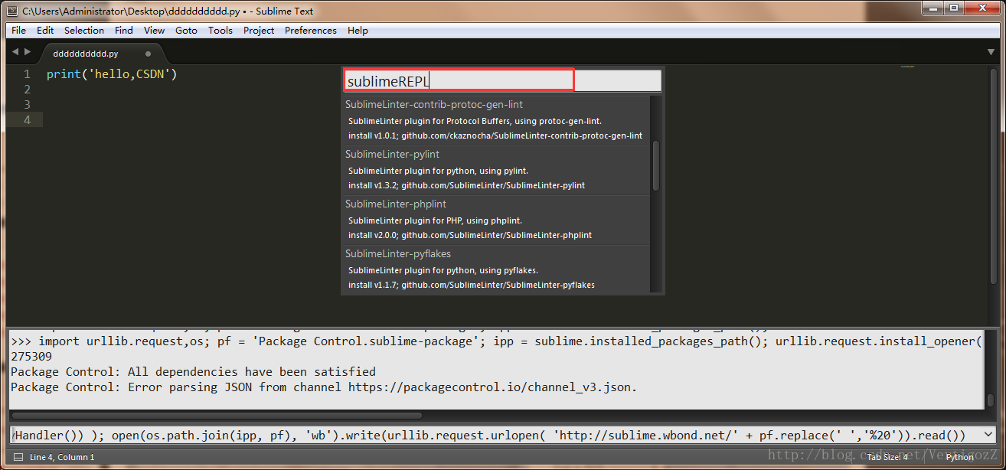Change Python syntax in status bar
This screenshot has height=470, width=1006.
coord(959,457)
